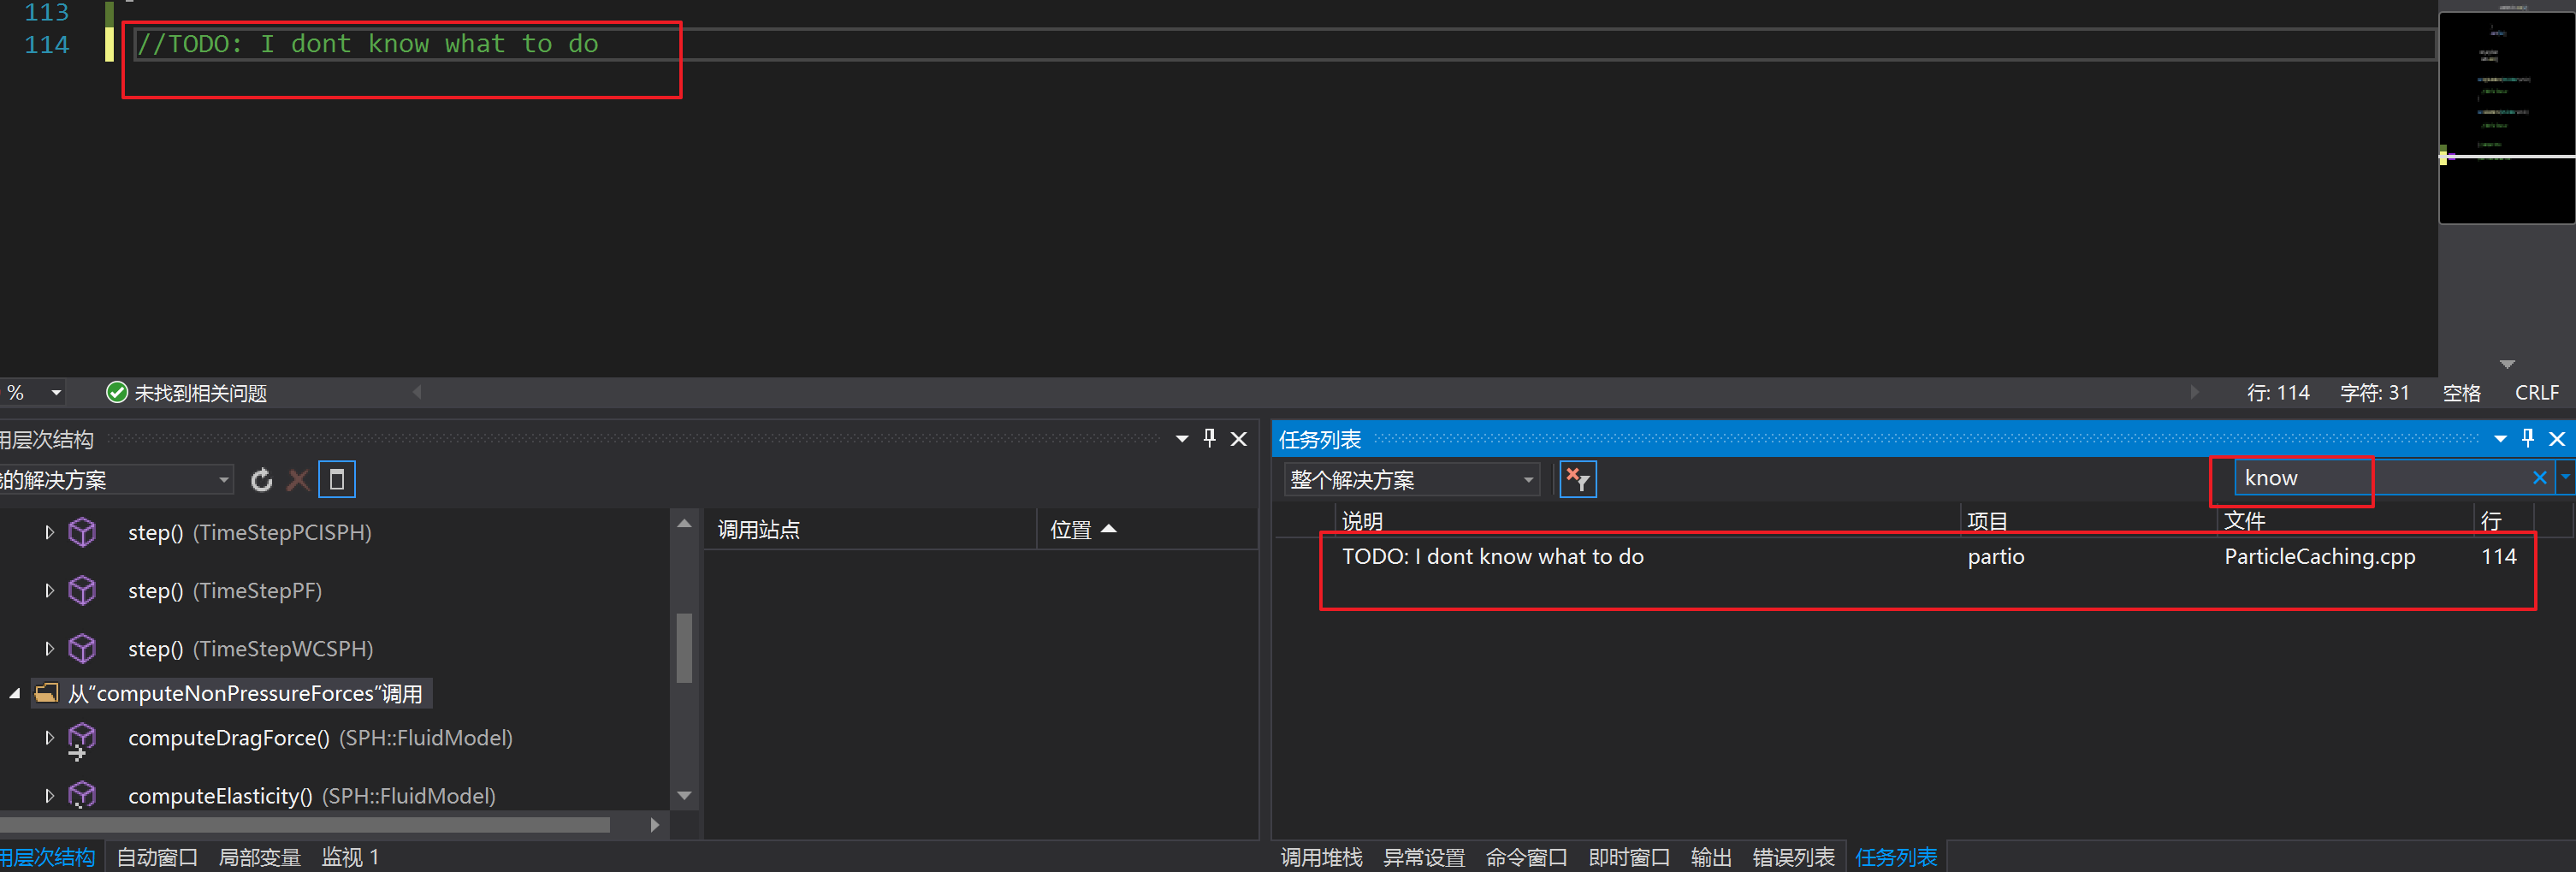Click editor vertical scrollbar down arrow

pos(2506,364)
